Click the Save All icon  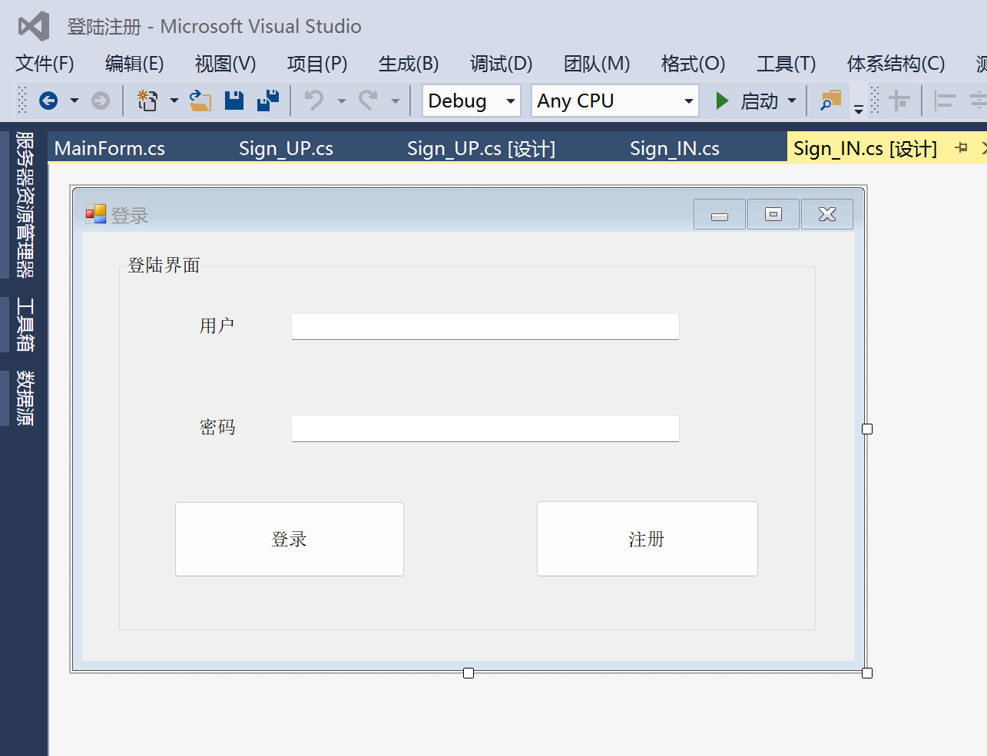point(268,101)
